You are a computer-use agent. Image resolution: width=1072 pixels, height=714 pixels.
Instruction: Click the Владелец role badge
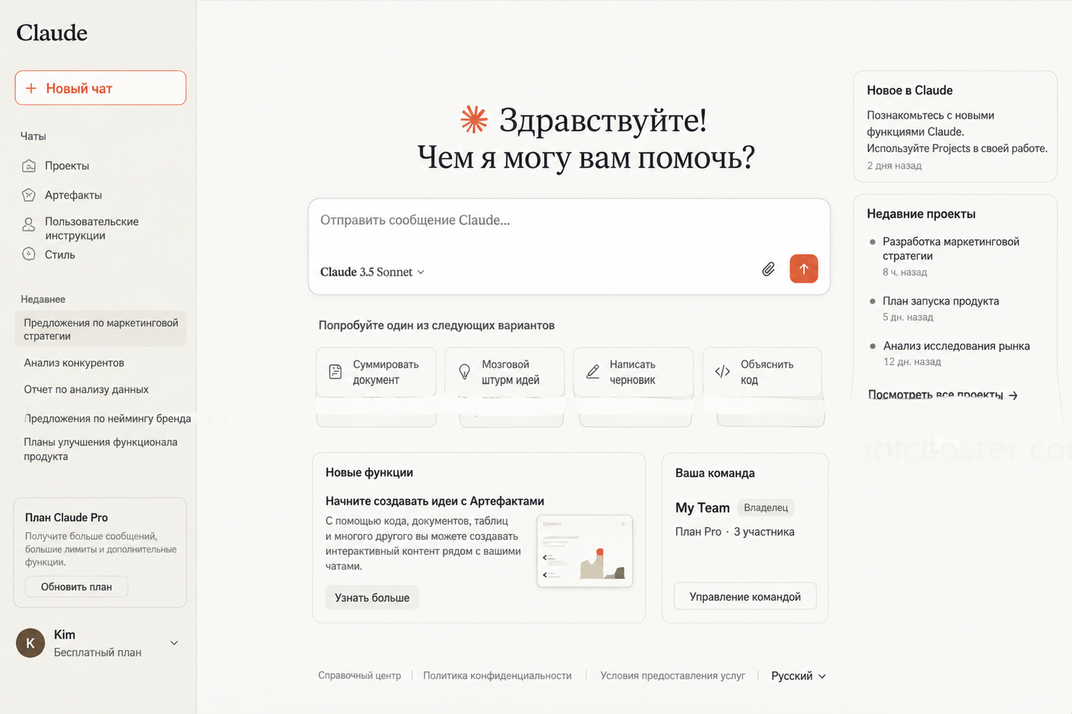tap(766, 507)
